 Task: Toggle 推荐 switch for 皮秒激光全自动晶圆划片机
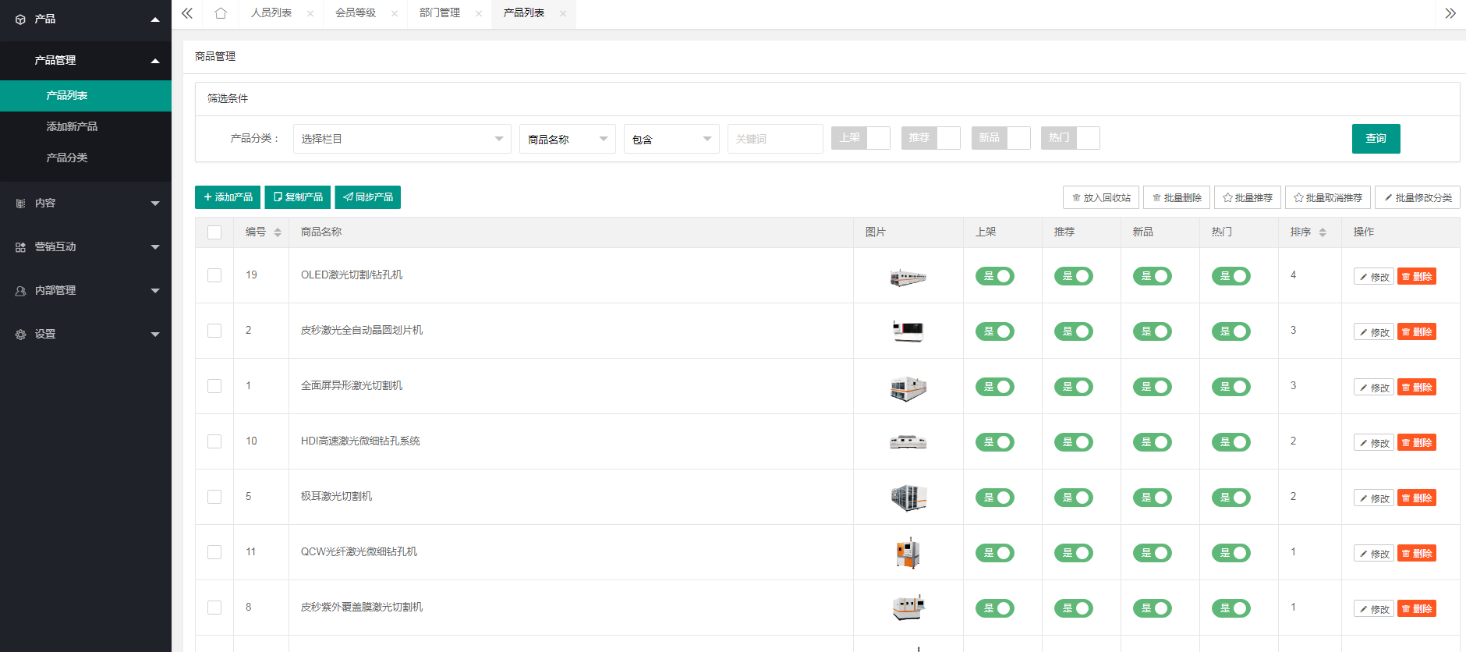tap(1074, 331)
